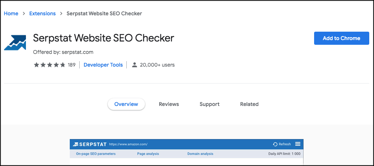Open the Related tab

click(x=249, y=104)
